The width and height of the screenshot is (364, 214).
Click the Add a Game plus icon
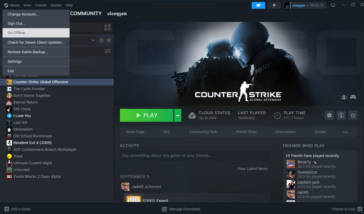(7, 209)
